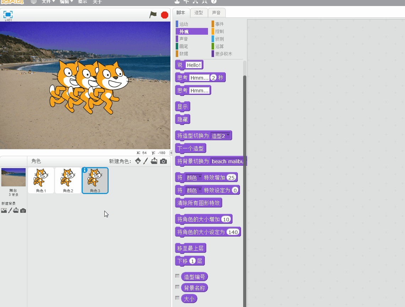Open the 文件 menu

tap(48, 2)
